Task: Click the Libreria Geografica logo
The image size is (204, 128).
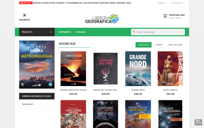Action: click(102, 19)
